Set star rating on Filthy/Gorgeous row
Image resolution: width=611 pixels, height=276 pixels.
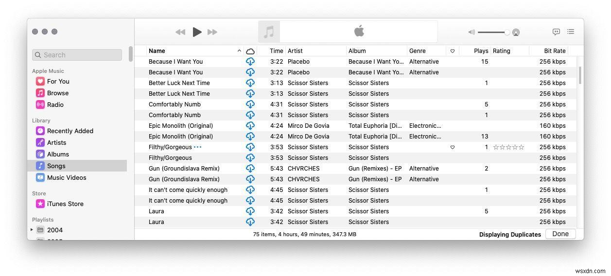coord(508,147)
